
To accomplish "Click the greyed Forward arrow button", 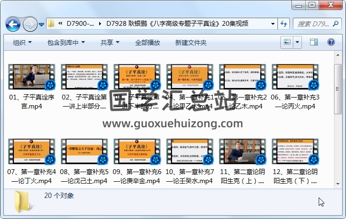I will pos(30,24).
